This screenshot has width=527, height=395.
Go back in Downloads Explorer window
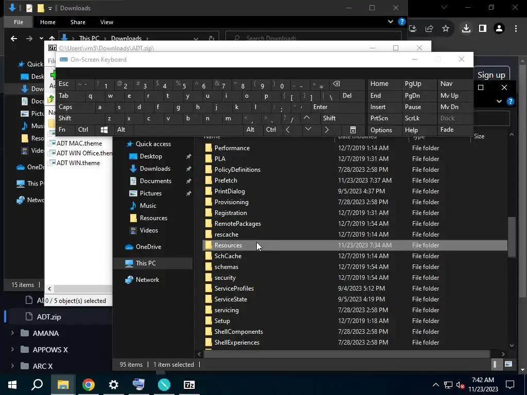(x=14, y=39)
